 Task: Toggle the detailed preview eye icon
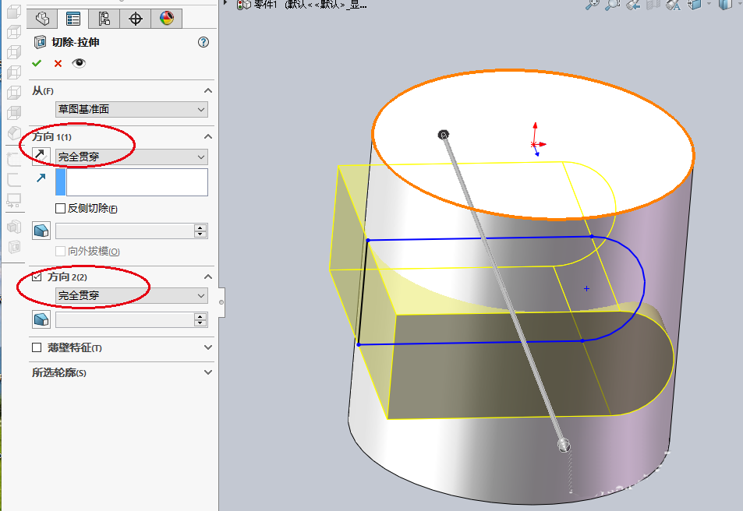click(x=78, y=64)
